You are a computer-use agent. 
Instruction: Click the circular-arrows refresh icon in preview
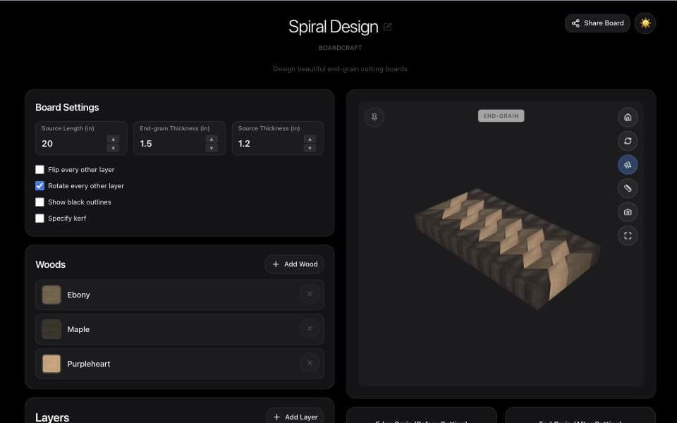pyautogui.click(x=628, y=141)
